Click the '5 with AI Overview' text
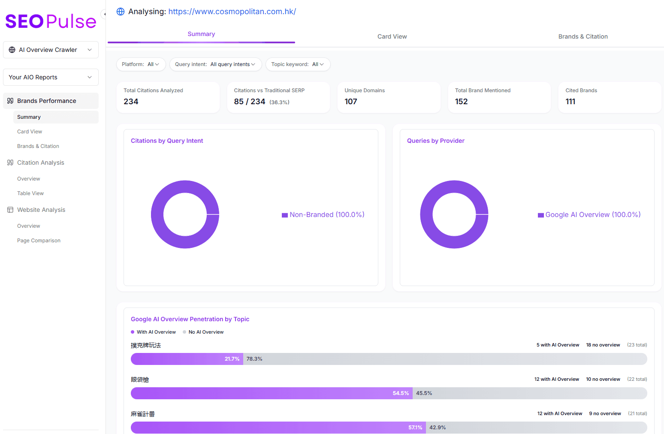Screen dimensions: 664x434 click(558, 345)
